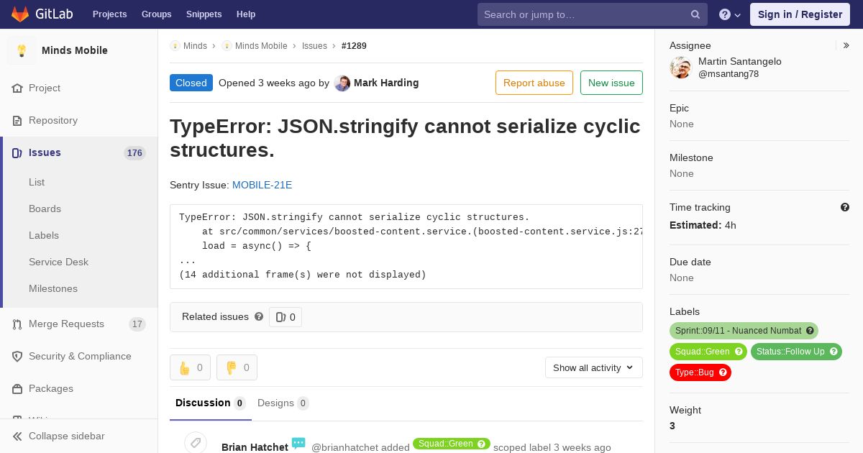Expand the Show all activity dropdown

coord(594,367)
